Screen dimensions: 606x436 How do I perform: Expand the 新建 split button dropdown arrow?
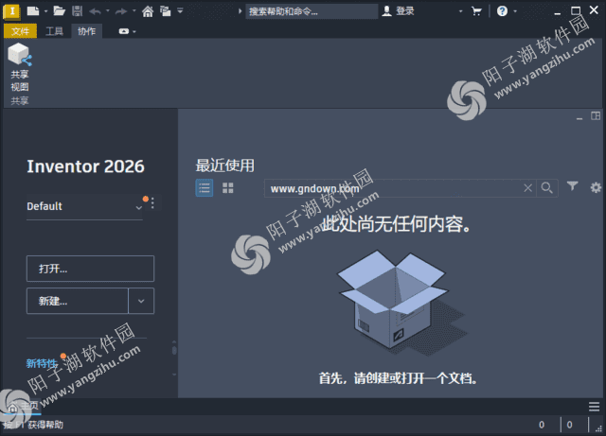tap(141, 301)
